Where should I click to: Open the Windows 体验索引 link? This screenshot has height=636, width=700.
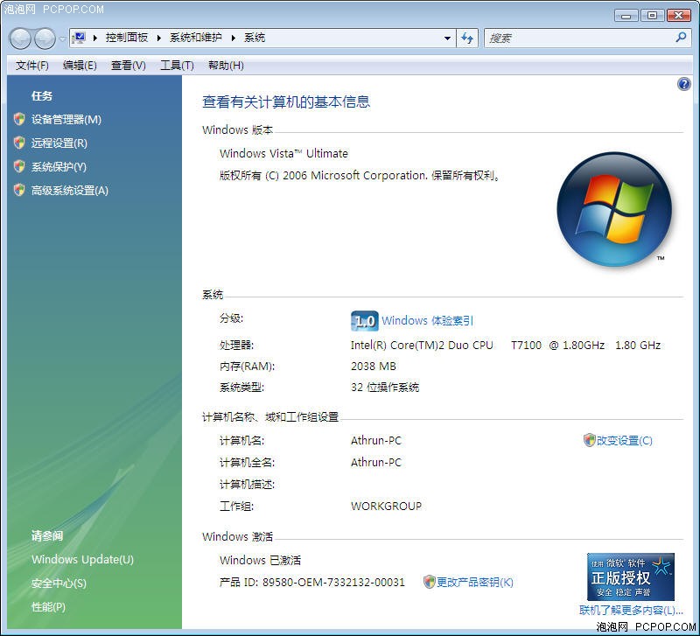pyautogui.click(x=427, y=320)
